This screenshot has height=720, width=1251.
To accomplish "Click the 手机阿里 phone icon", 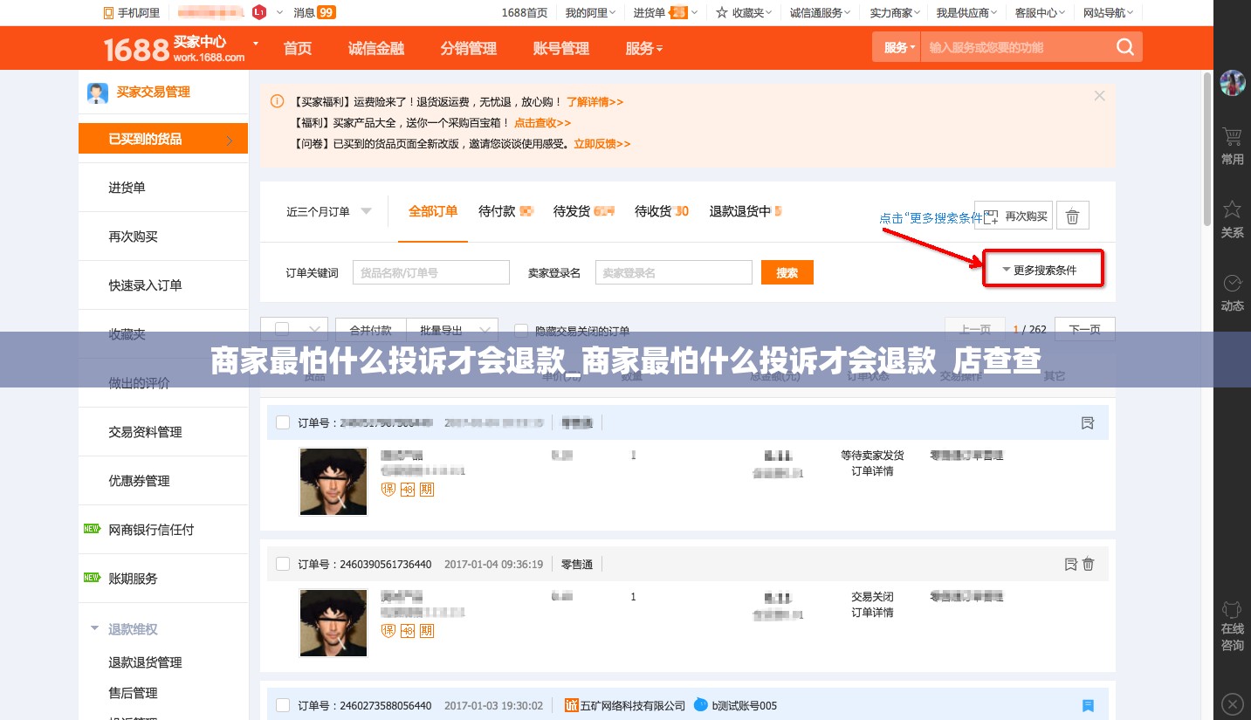I will (x=107, y=12).
